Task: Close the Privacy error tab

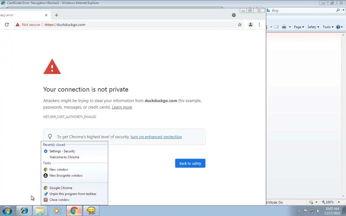Action: pos(46,15)
